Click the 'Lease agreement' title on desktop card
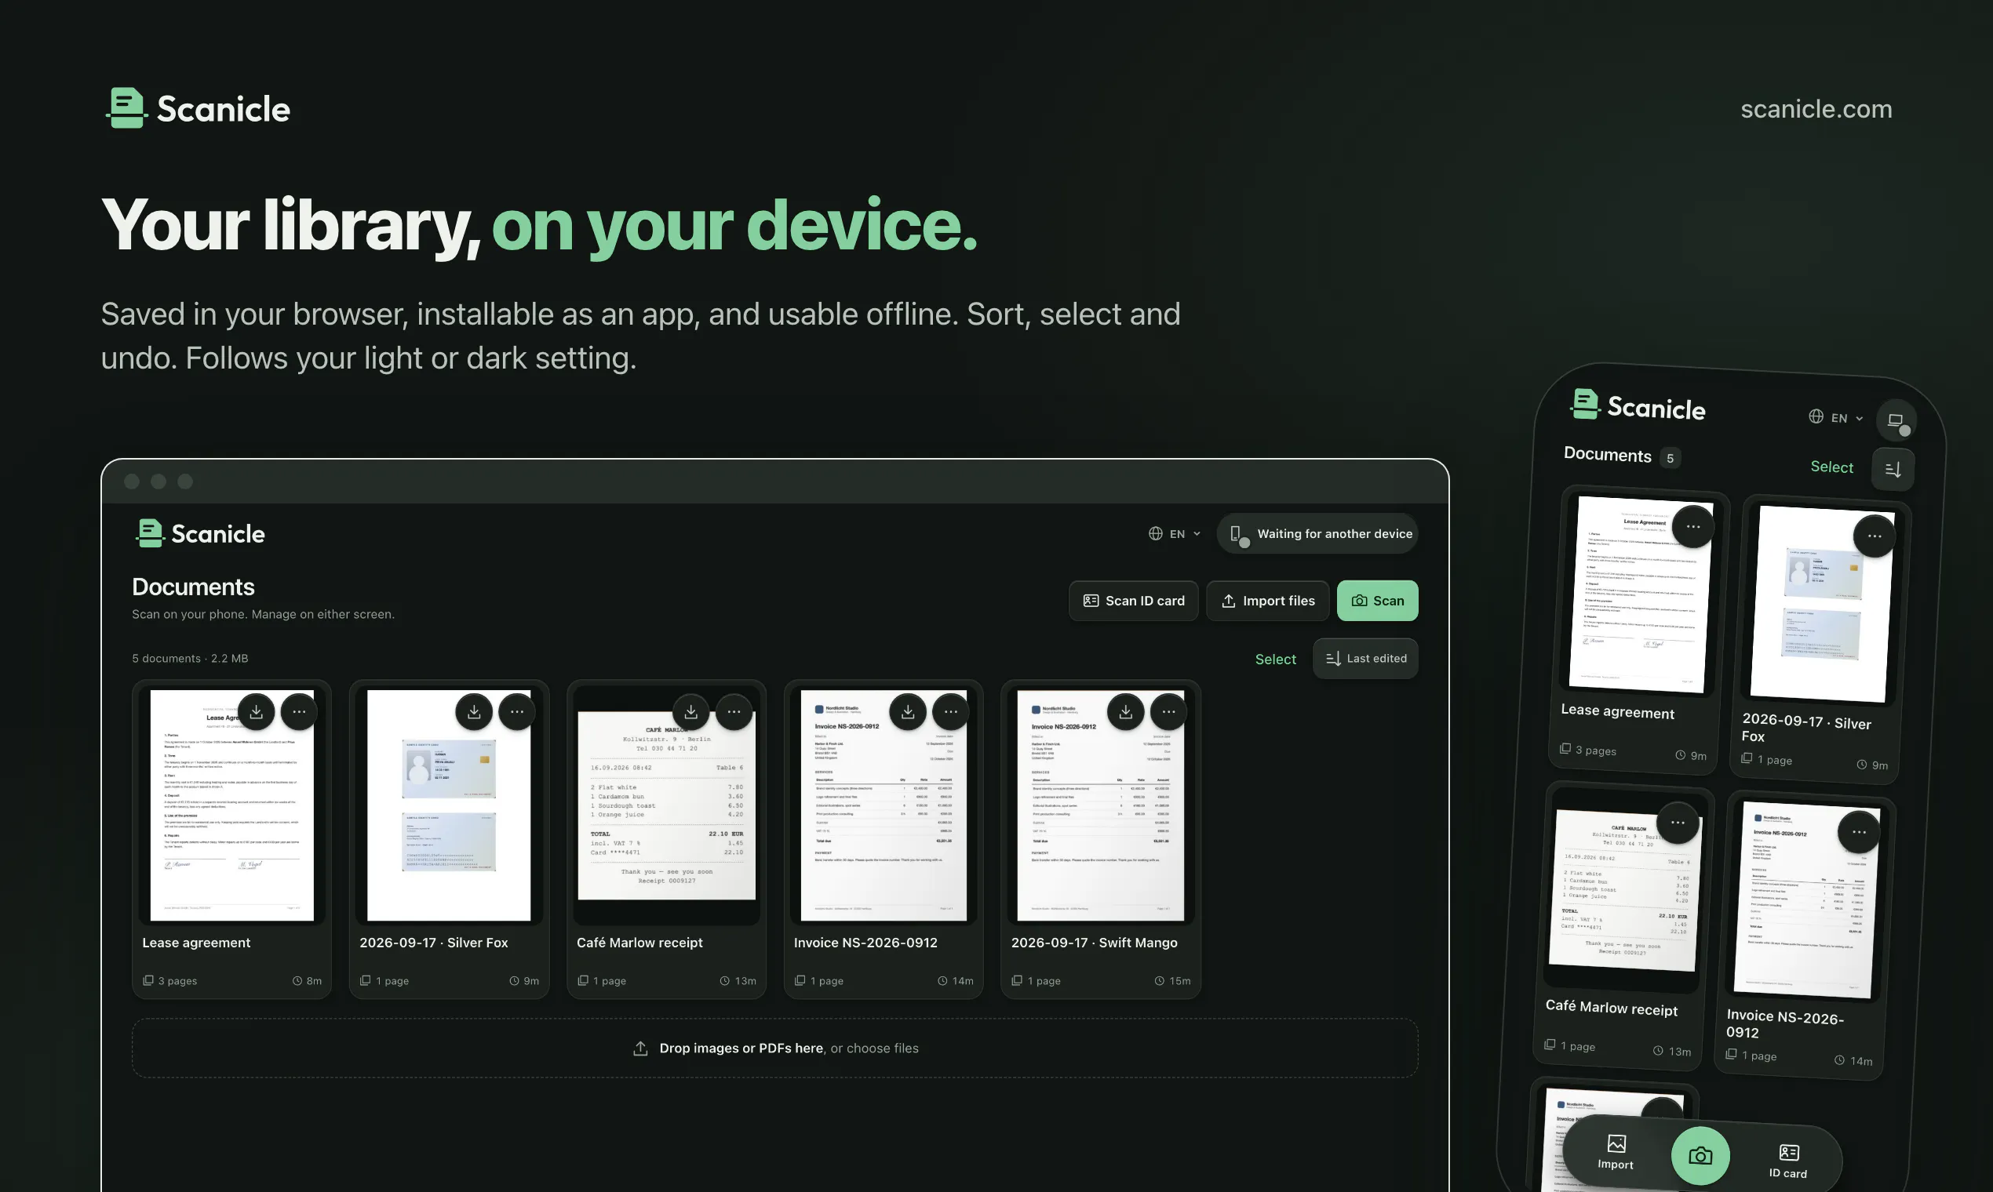Screen dimensions: 1993x1192 pos(196,943)
